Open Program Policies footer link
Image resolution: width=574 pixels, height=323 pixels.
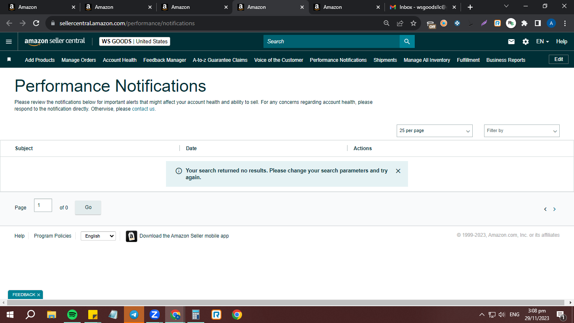[53, 236]
